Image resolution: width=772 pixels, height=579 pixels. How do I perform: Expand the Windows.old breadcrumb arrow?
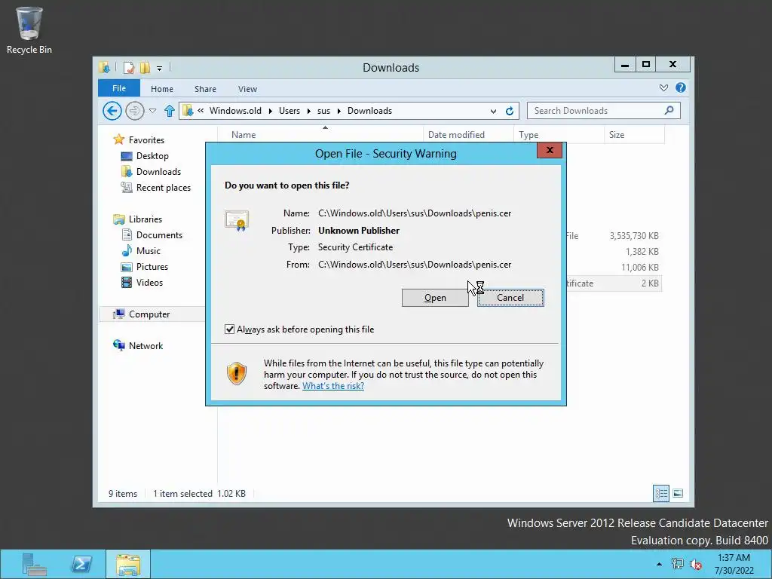click(271, 112)
